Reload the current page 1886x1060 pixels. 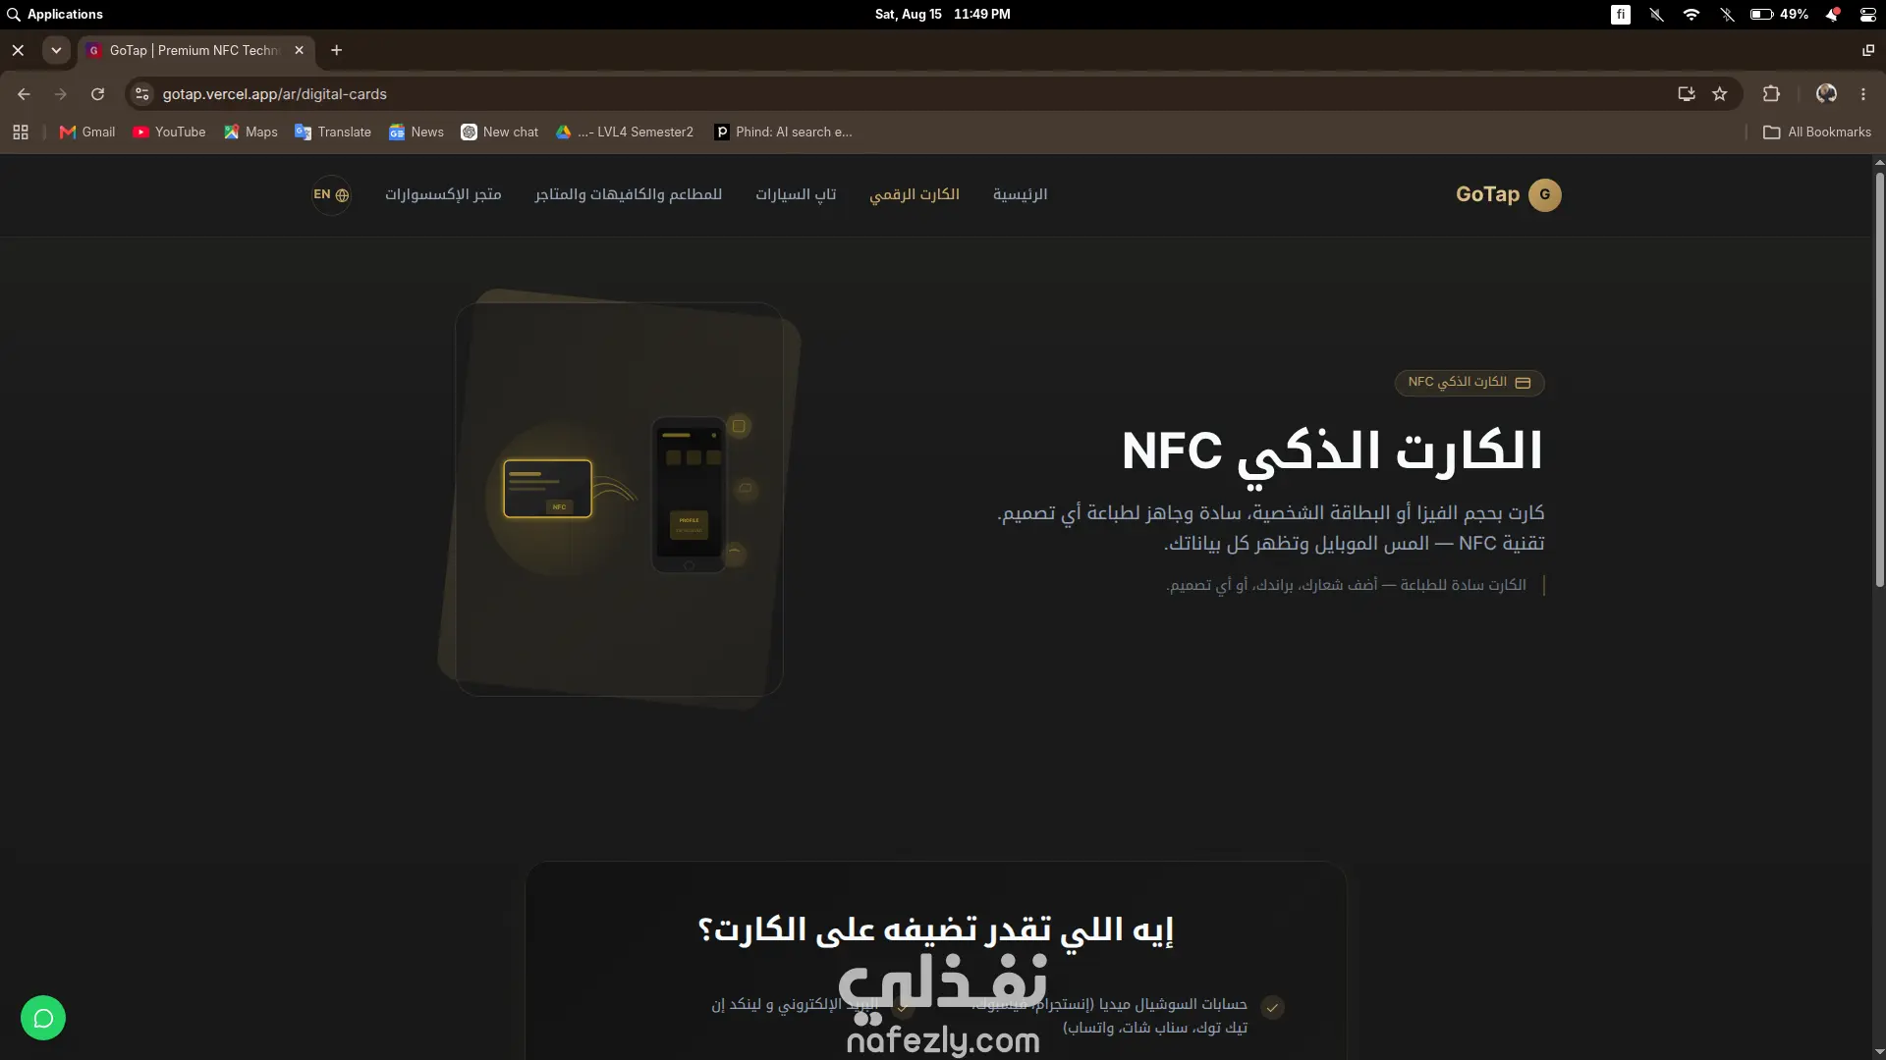click(x=97, y=94)
